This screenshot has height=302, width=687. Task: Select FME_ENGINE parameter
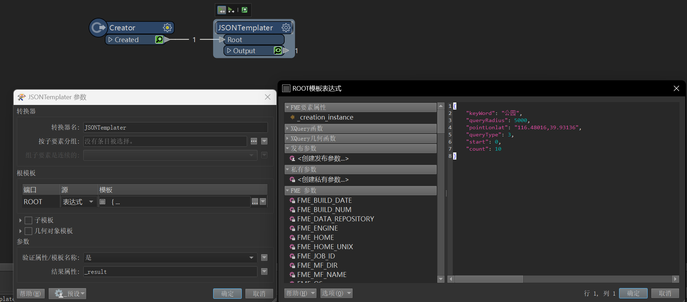click(318, 228)
